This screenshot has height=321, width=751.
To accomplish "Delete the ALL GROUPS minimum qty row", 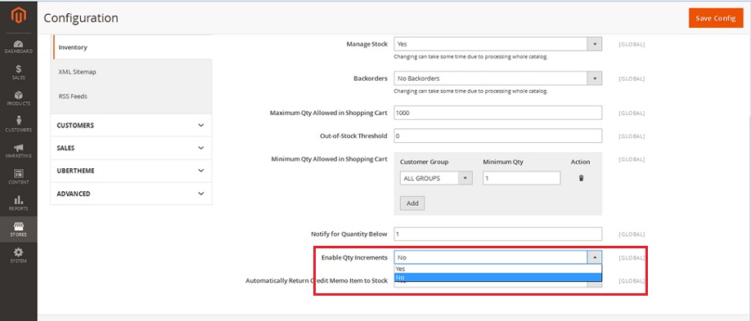I will pyautogui.click(x=581, y=178).
